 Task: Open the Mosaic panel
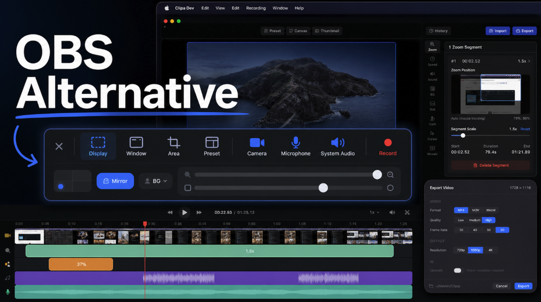coord(432,151)
